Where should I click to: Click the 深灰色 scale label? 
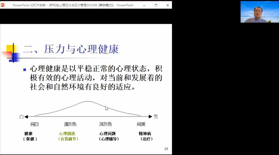[x=105, y=124]
